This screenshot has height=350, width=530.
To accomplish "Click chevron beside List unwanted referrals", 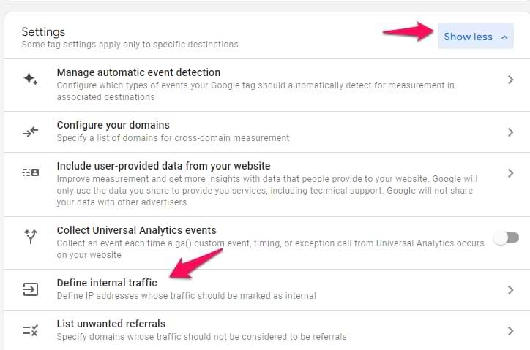I will (510, 331).
